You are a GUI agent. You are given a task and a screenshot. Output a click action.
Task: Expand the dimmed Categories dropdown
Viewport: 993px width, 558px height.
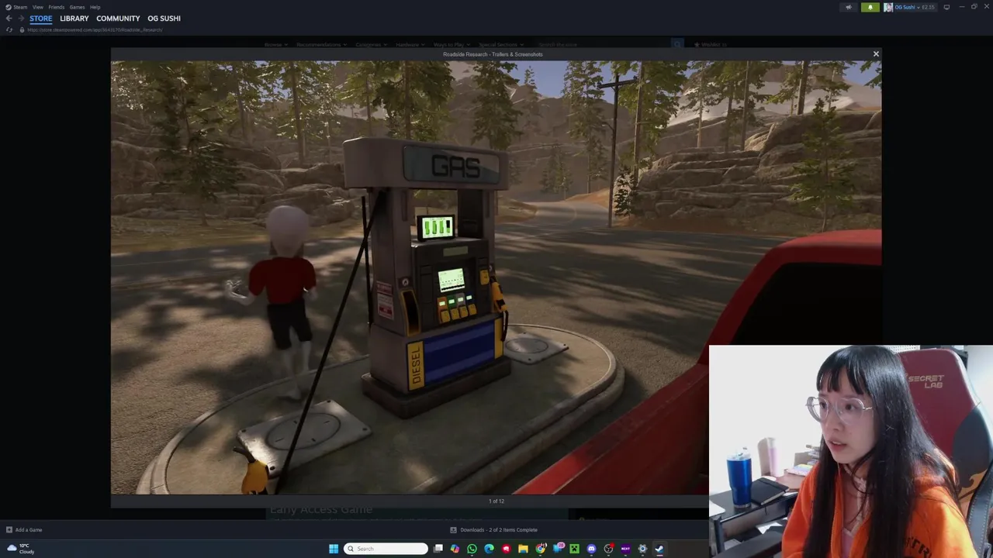[371, 45]
